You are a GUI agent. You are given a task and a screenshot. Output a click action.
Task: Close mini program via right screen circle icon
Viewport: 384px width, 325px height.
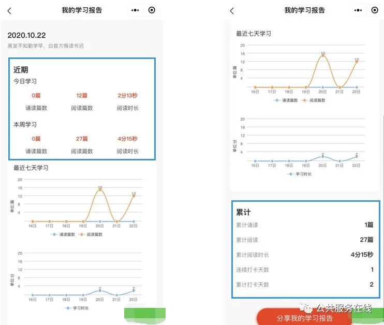click(x=374, y=10)
